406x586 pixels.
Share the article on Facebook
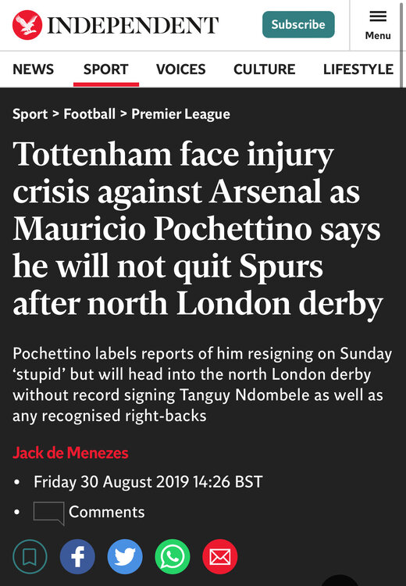[77, 556]
